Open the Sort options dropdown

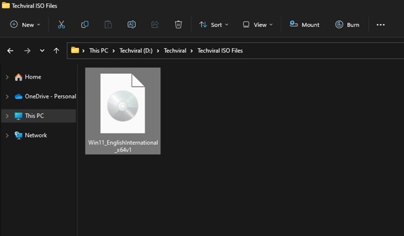point(214,25)
